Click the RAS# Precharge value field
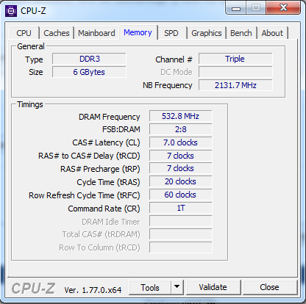The height and width of the screenshot is (304, 306). pyautogui.click(x=181, y=168)
